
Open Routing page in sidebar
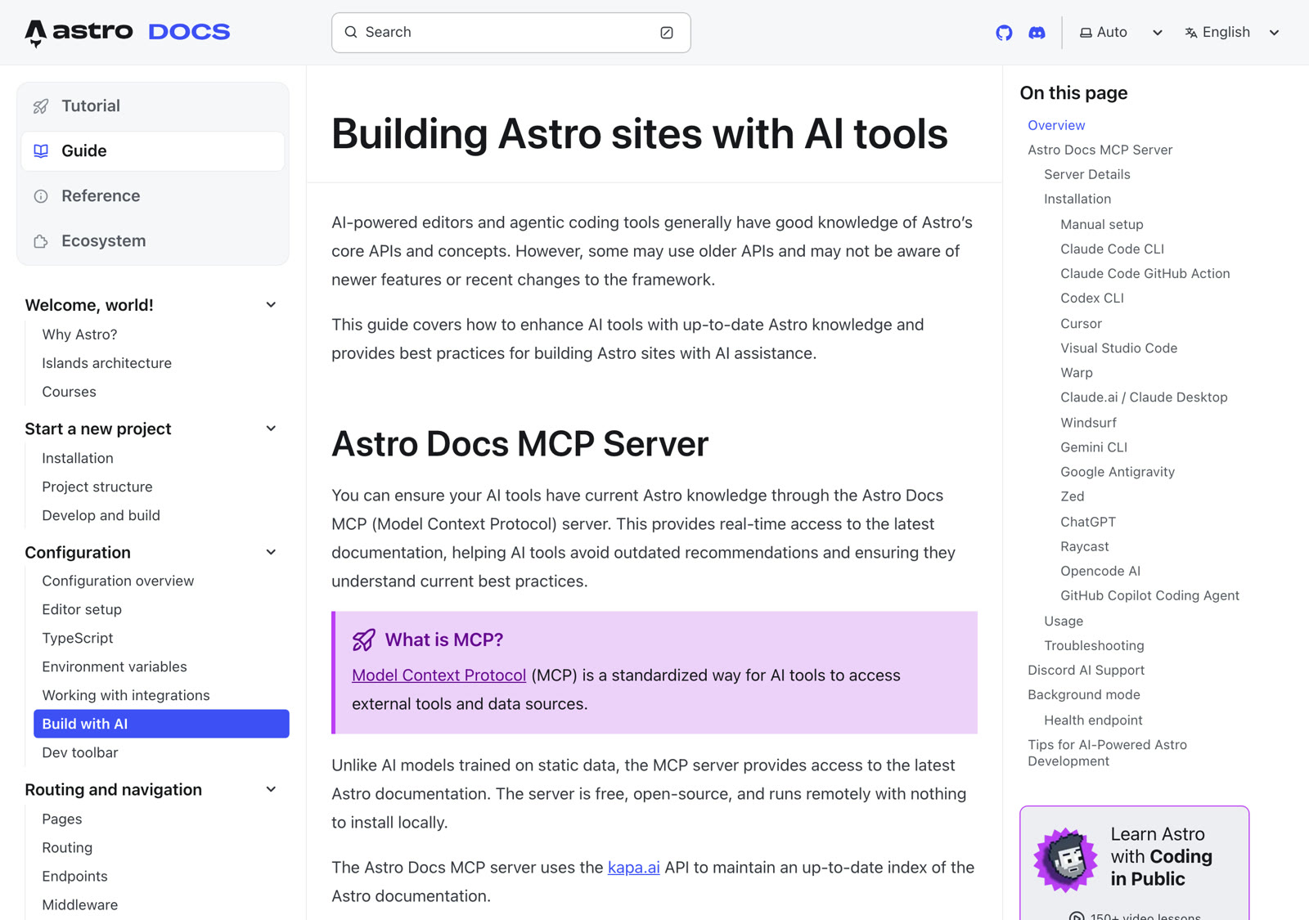(x=67, y=847)
